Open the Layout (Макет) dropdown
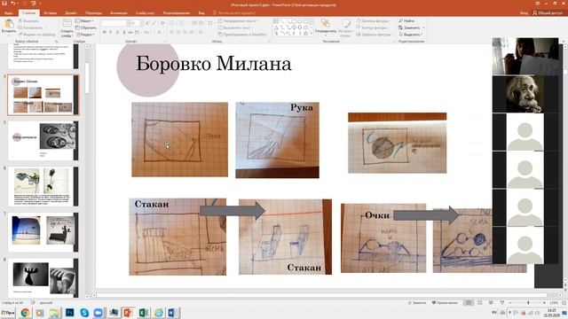 click(84, 21)
